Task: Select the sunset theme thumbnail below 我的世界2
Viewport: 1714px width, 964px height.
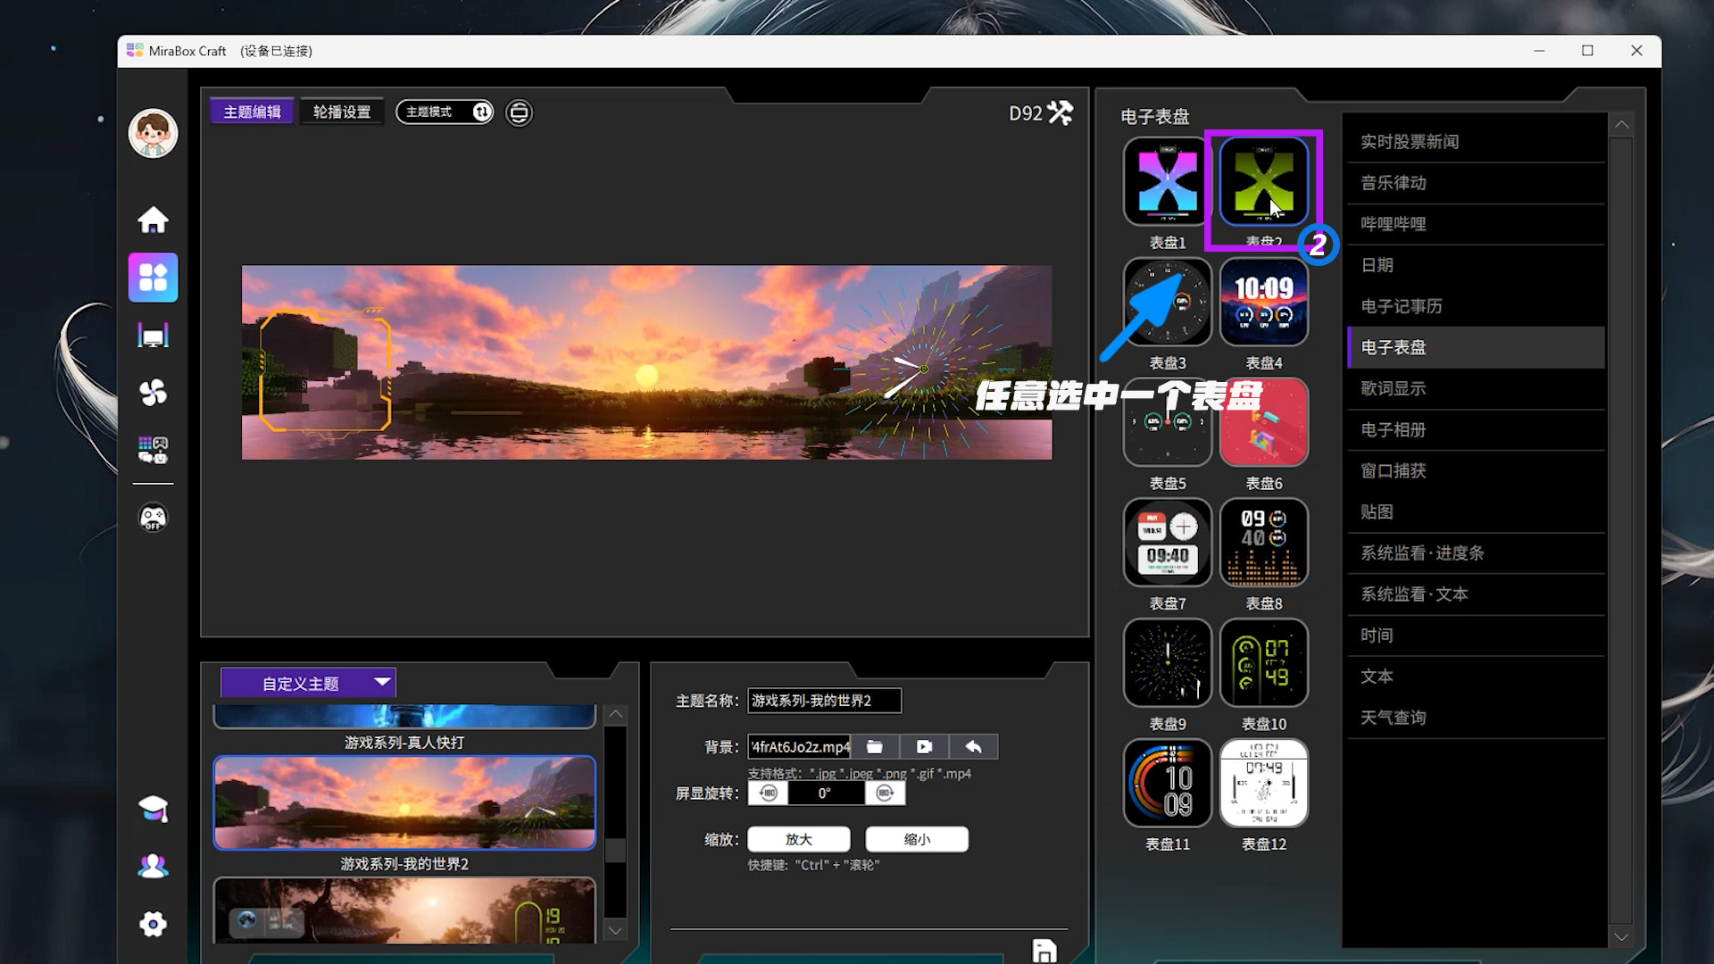Action: tap(404, 910)
